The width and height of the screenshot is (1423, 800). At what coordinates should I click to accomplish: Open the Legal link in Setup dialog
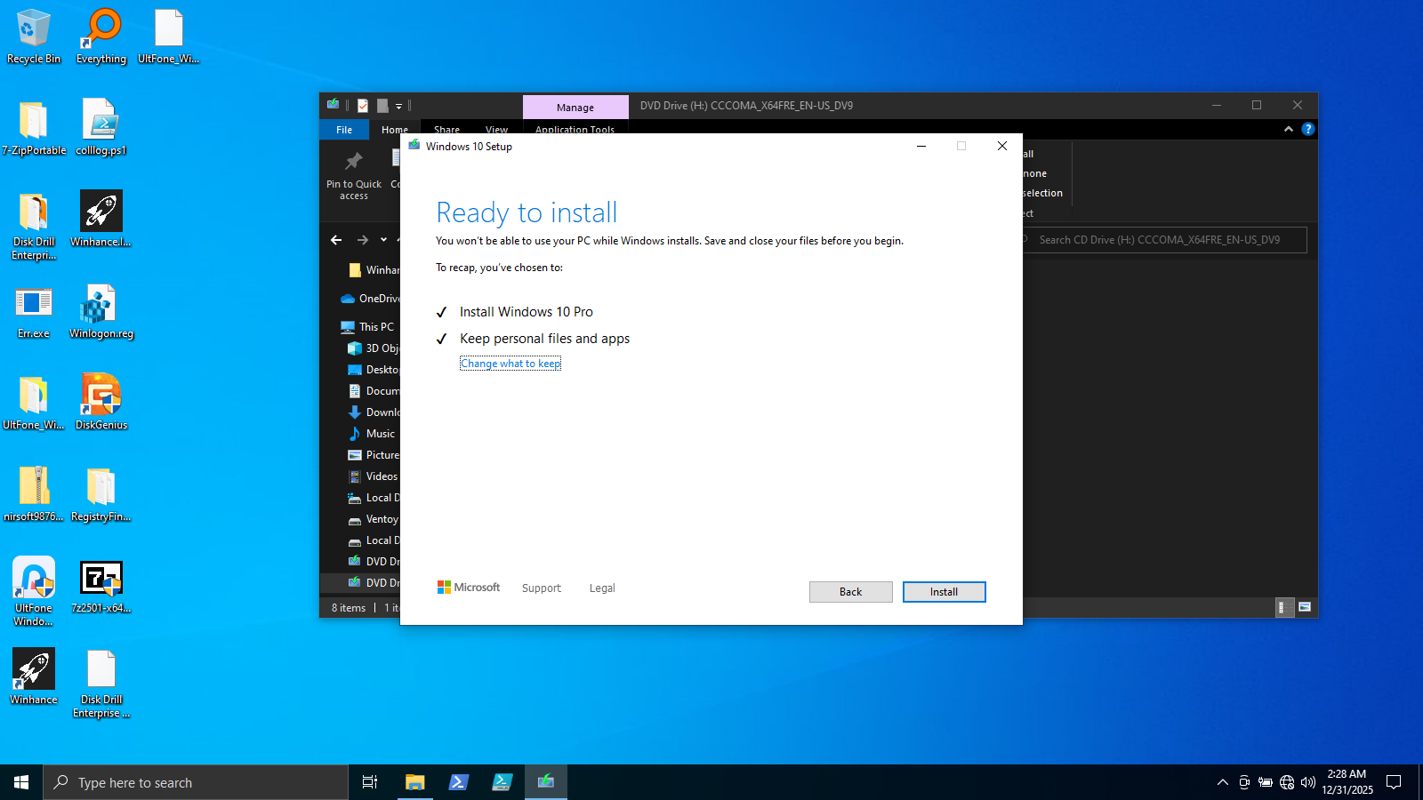[602, 588]
